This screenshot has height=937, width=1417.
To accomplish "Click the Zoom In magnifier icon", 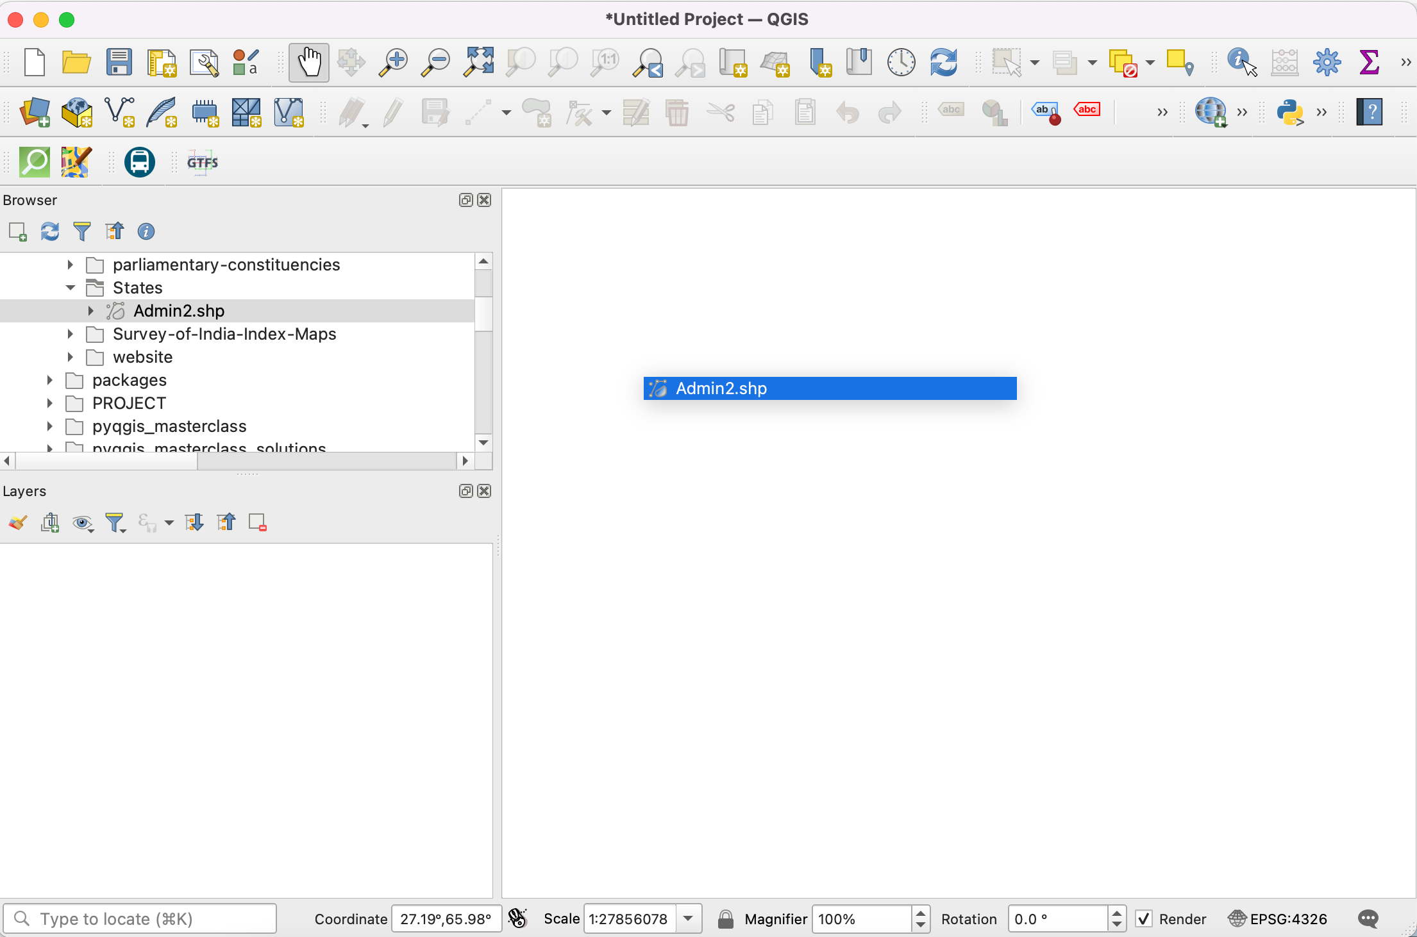I will [x=393, y=62].
